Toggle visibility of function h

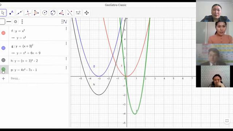pos(3,60)
